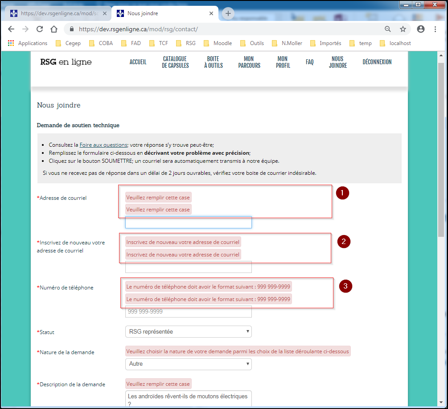Viewport: 448px width, 409px height.
Task: Open the zoom magnifier icon in address bar
Action: click(x=388, y=29)
